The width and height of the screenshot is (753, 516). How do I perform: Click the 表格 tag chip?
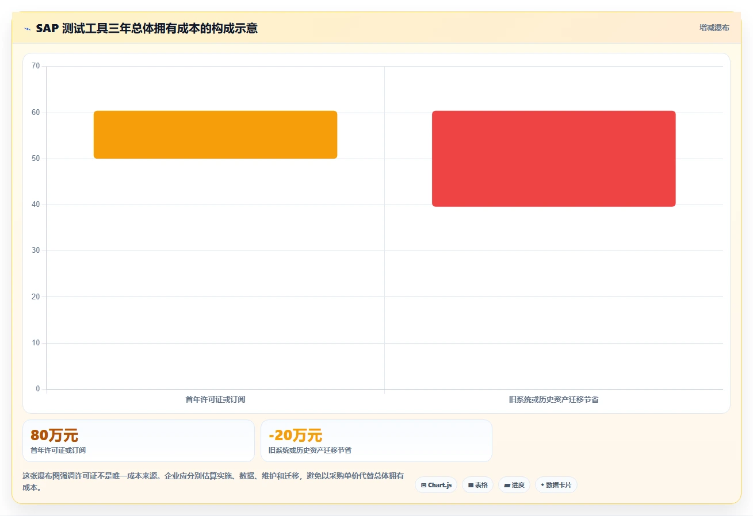click(x=477, y=485)
